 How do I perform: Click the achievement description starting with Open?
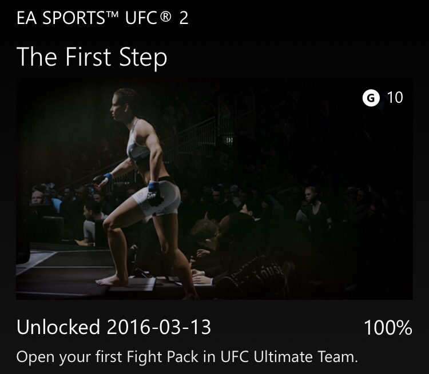pos(187,357)
